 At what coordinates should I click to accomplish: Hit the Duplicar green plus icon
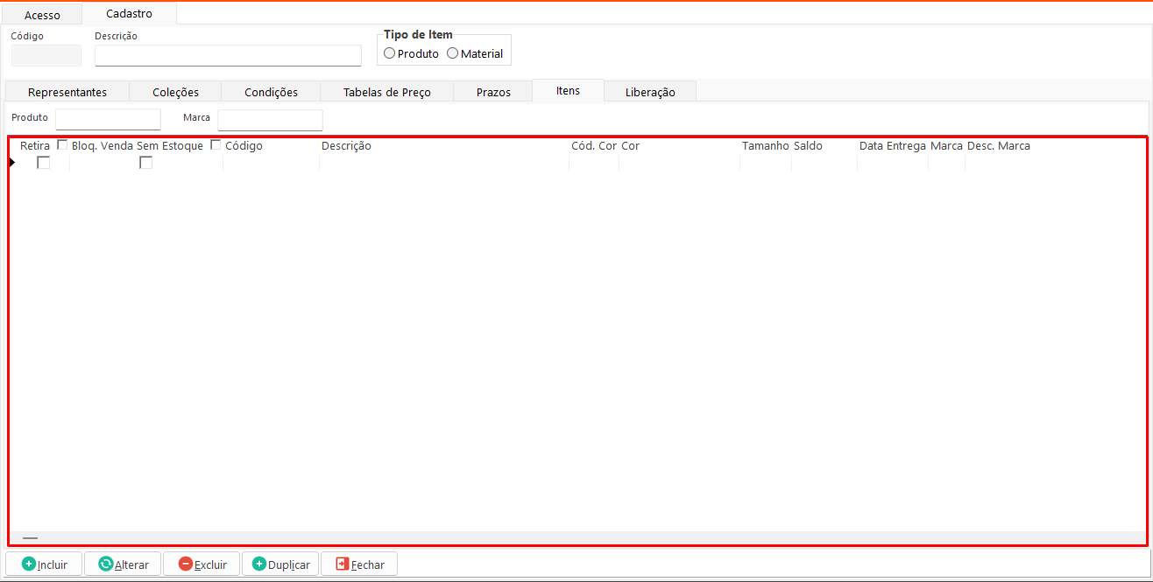point(259,564)
